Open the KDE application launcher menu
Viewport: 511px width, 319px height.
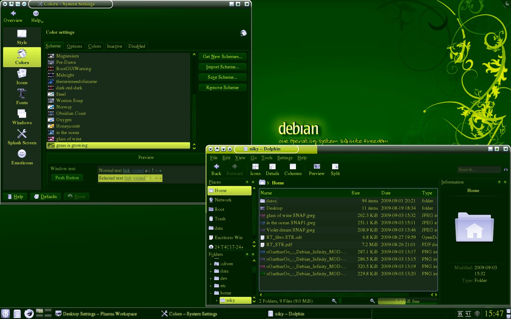tap(5, 314)
